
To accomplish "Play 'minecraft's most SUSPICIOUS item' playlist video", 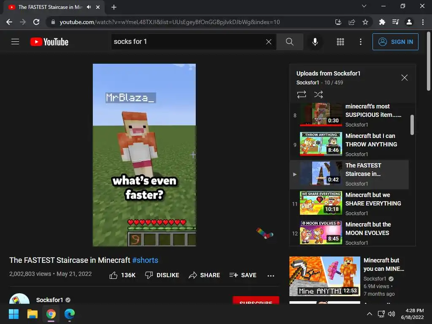I will pos(349,115).
